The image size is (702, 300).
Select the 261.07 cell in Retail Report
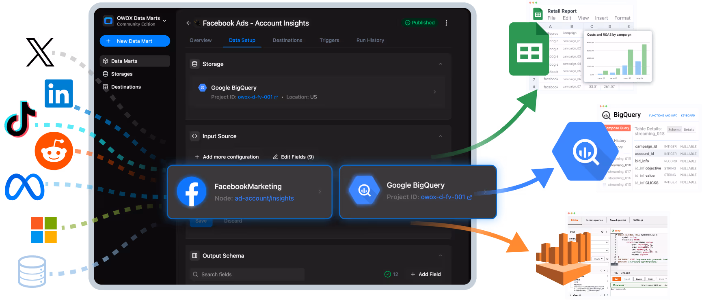tap(609, 87)
